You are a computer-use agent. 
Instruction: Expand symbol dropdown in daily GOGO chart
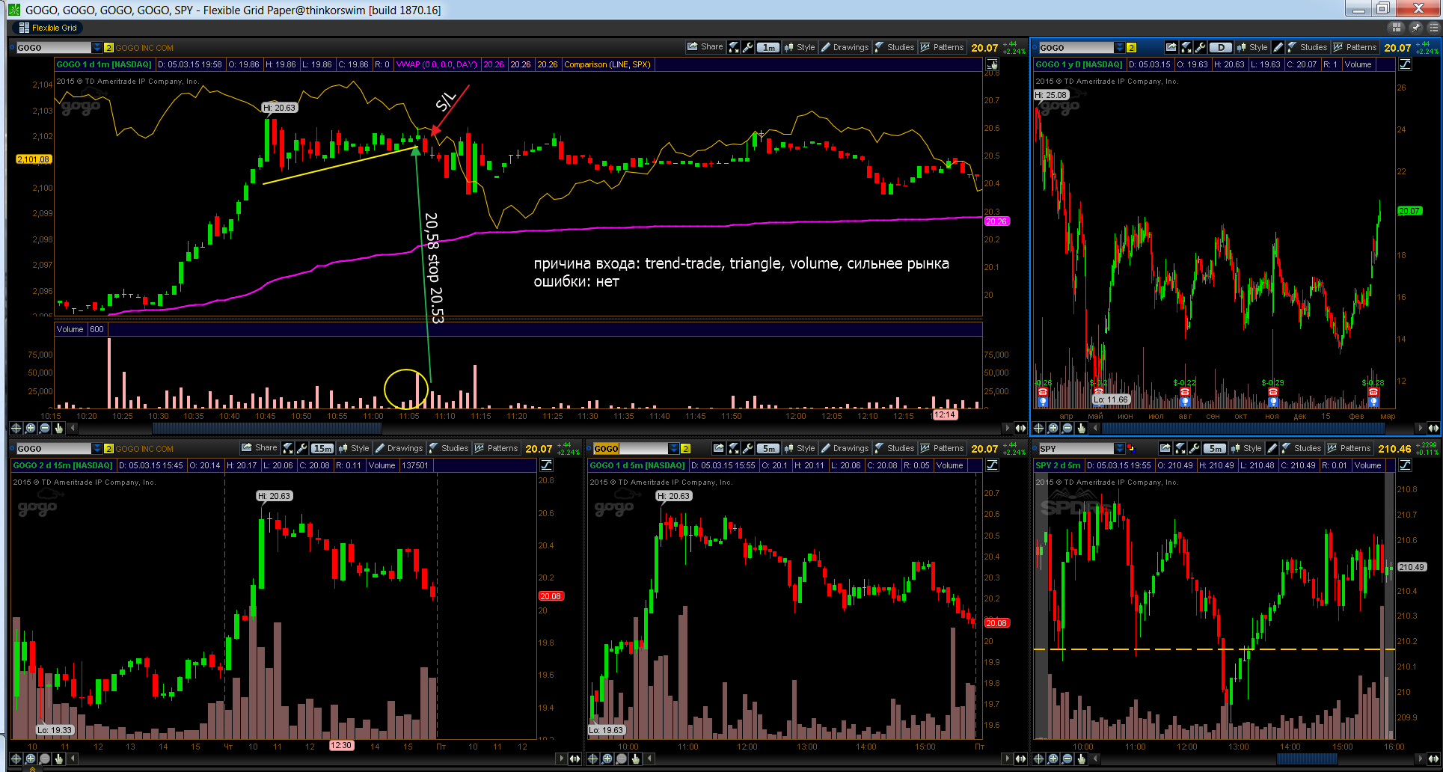(x=1119, y=48)
